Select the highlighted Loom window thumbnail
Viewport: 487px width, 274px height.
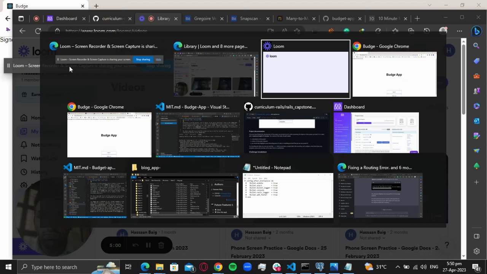(306, 69)
